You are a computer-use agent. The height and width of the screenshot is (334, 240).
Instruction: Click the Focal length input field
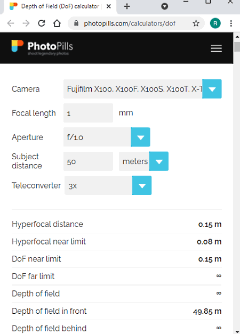click(x=88, y=113)
